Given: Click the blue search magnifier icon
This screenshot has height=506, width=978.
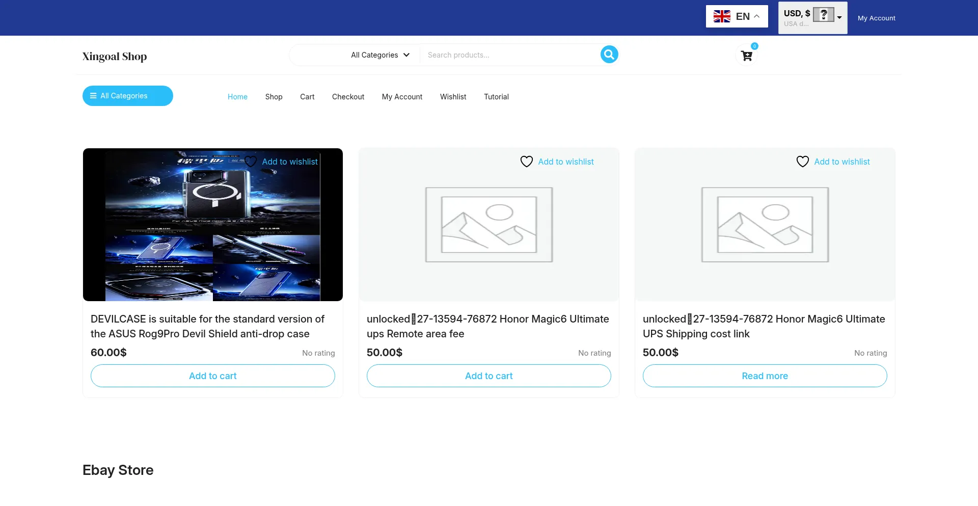Looking at the screenshot, I should coord(609,55).
